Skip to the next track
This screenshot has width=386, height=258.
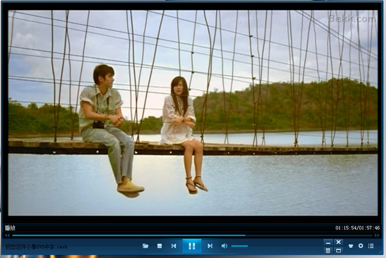coord(210,246)
